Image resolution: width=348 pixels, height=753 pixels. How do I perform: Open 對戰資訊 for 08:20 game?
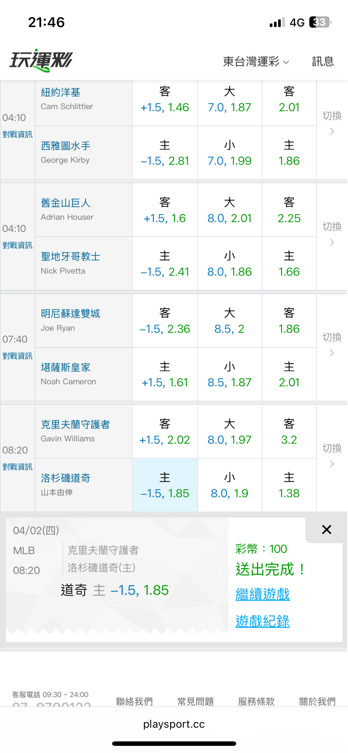17,467
